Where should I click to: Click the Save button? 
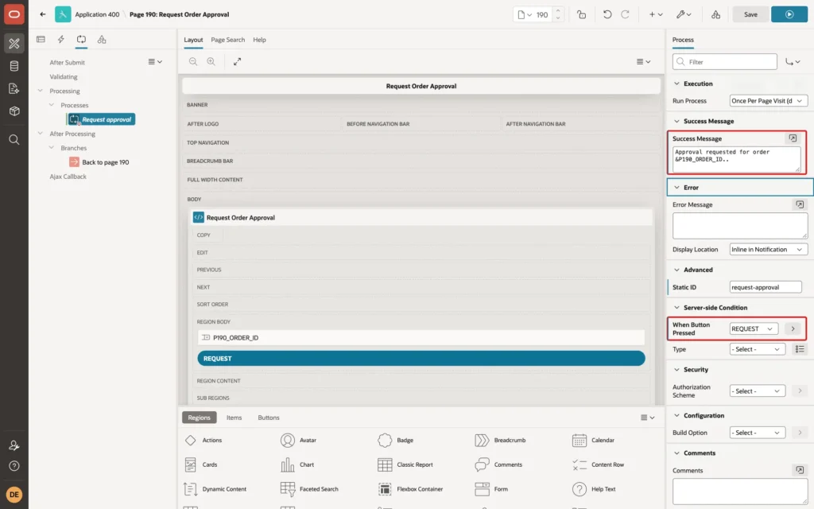[x=750, y=14]
